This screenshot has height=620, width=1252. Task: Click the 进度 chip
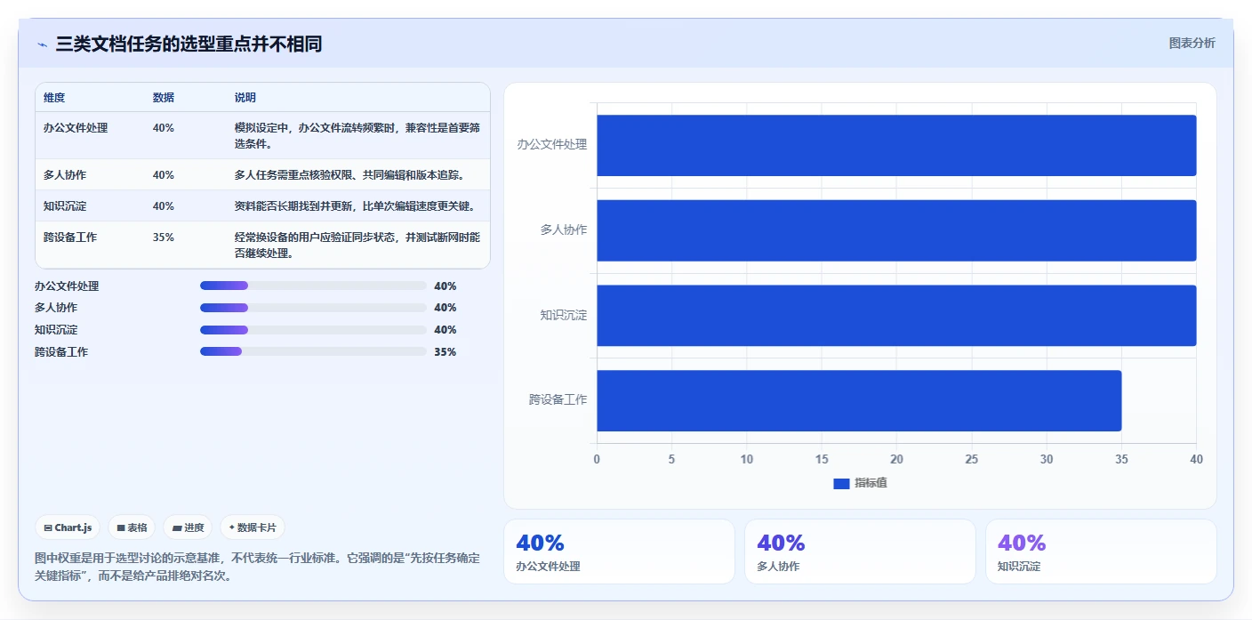tap(188, 527)
